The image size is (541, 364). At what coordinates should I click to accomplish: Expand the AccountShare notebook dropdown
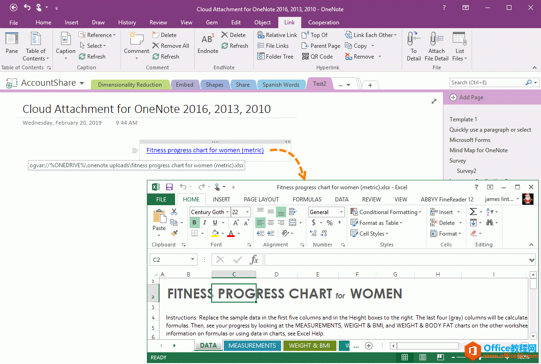[x=82, y=83]
